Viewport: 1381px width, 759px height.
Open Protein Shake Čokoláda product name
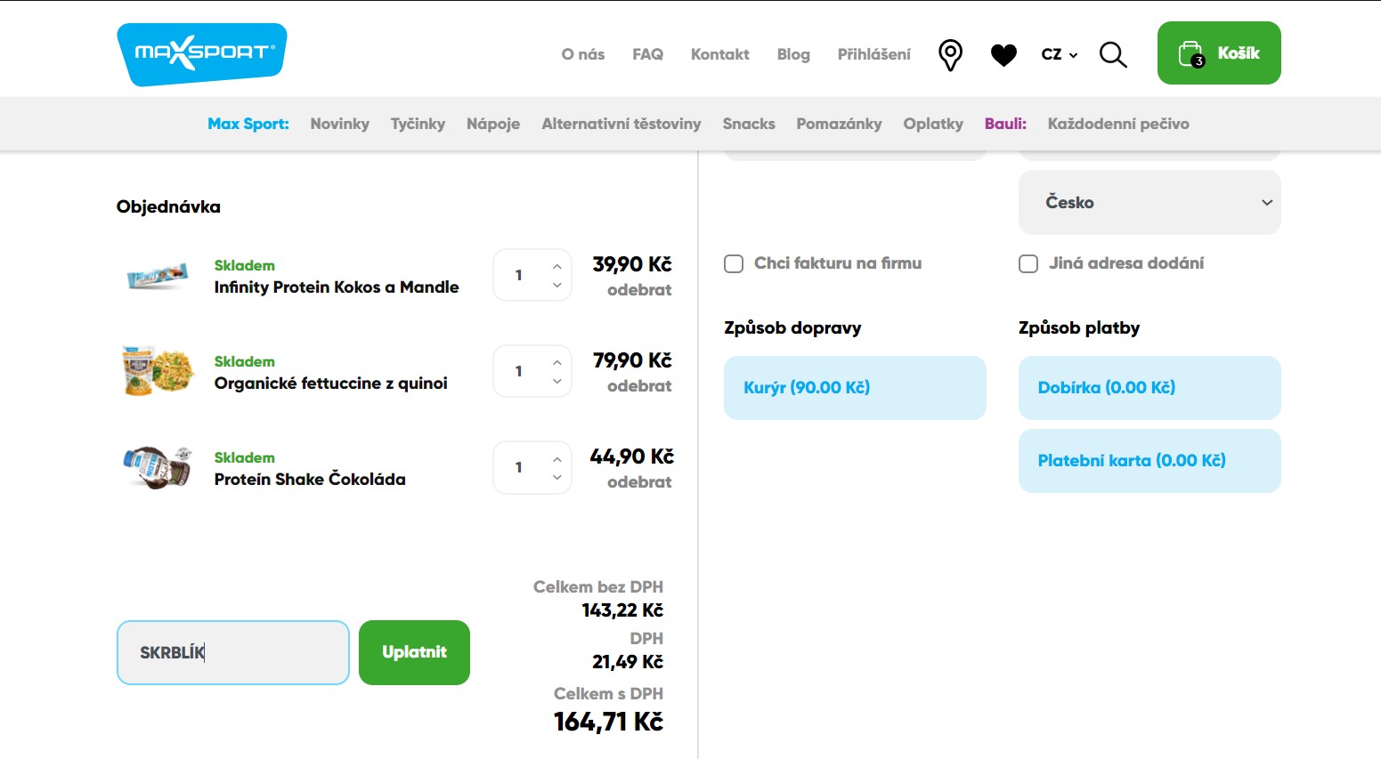point(310,479)
